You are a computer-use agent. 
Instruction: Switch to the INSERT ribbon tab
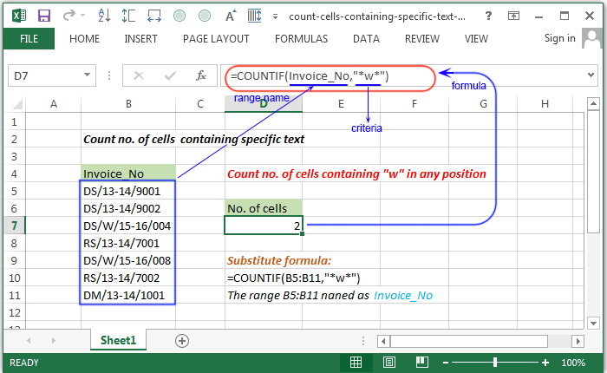(x=140, y=39)
